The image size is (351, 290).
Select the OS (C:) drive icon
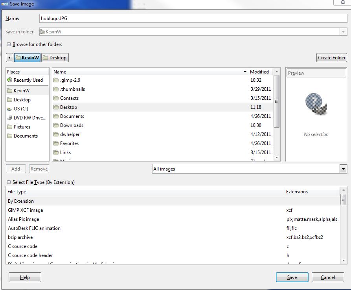pos(10,109)
